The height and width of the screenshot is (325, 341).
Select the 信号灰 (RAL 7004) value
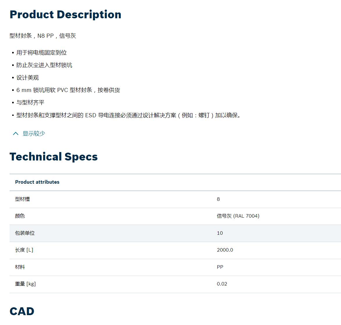point(238,216)
